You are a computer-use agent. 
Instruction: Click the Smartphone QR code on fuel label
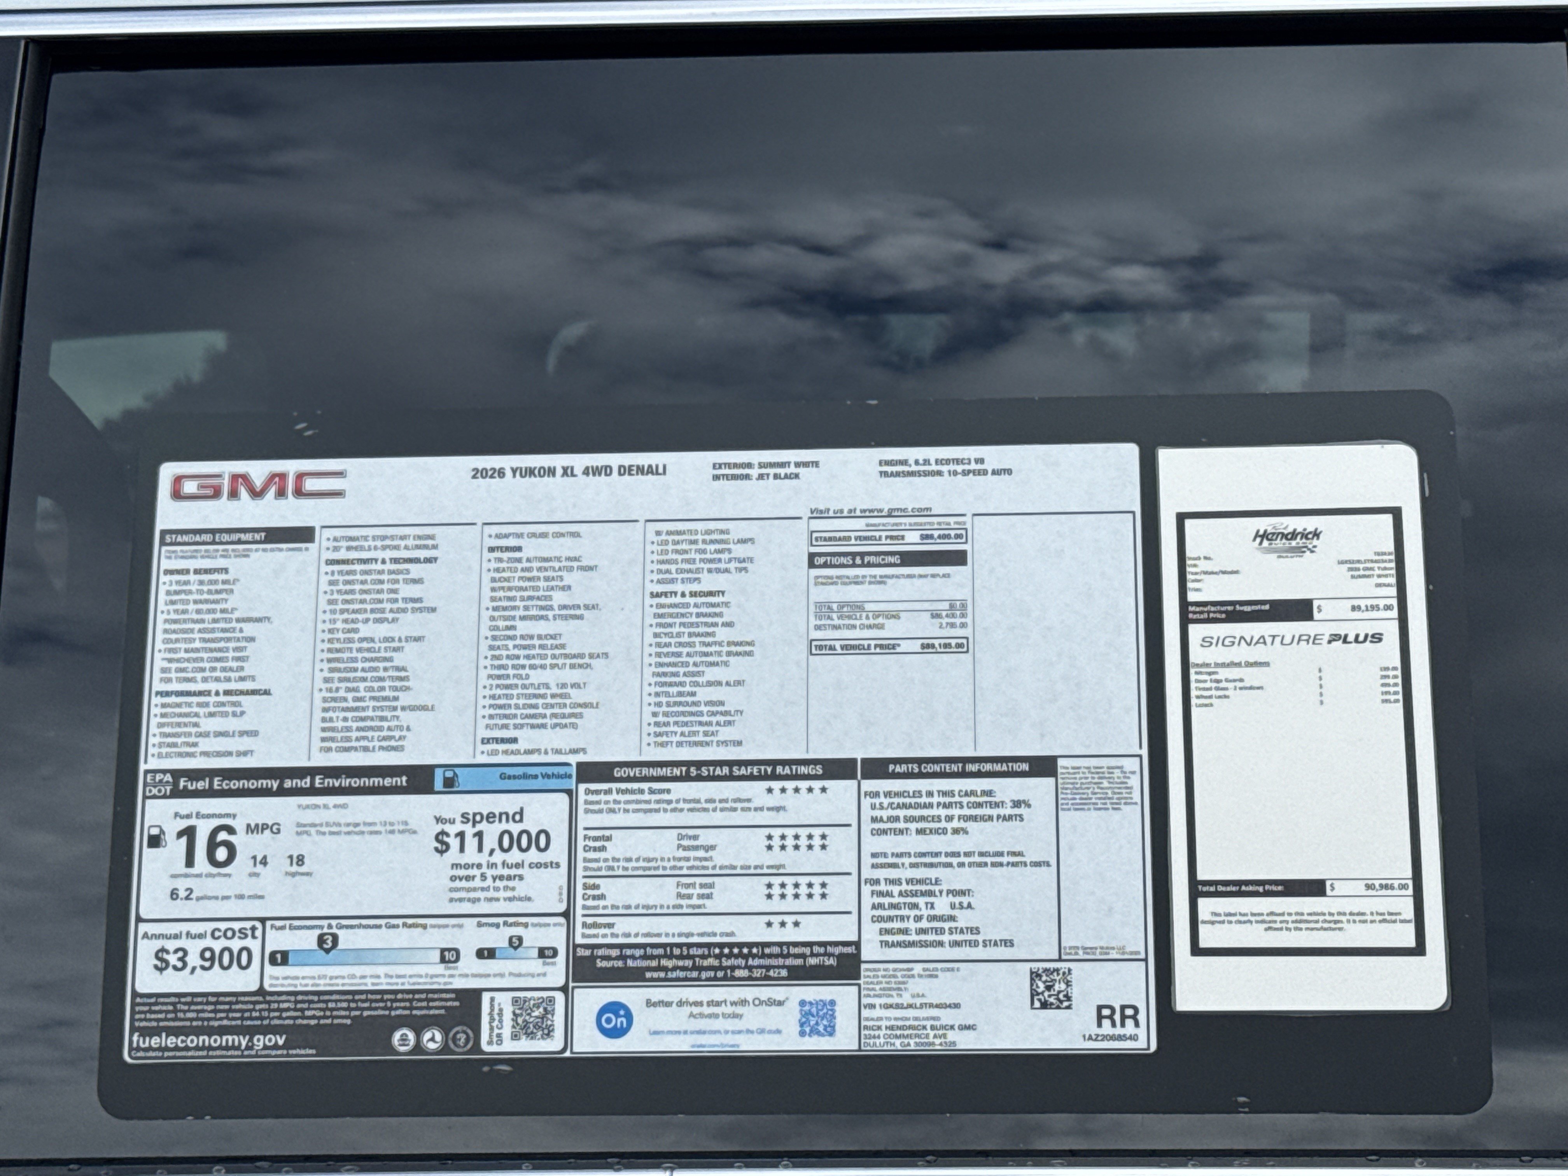coord(533,1018)
